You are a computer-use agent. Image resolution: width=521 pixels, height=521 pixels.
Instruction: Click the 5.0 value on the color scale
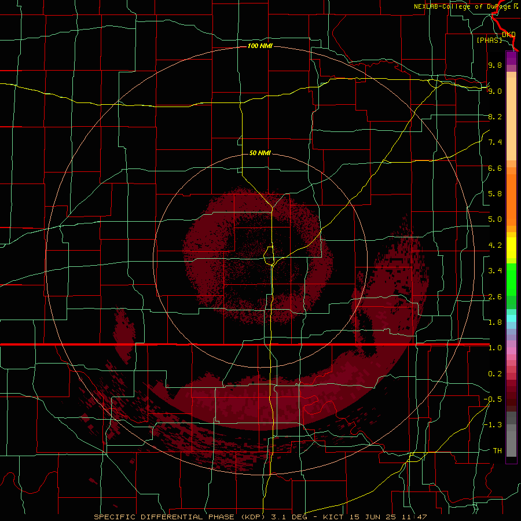[495, 219]
